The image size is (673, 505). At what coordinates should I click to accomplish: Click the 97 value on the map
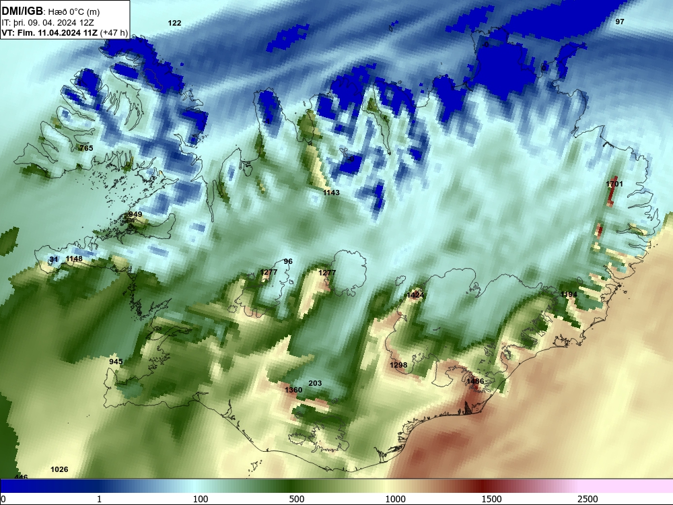pos(620,22)
